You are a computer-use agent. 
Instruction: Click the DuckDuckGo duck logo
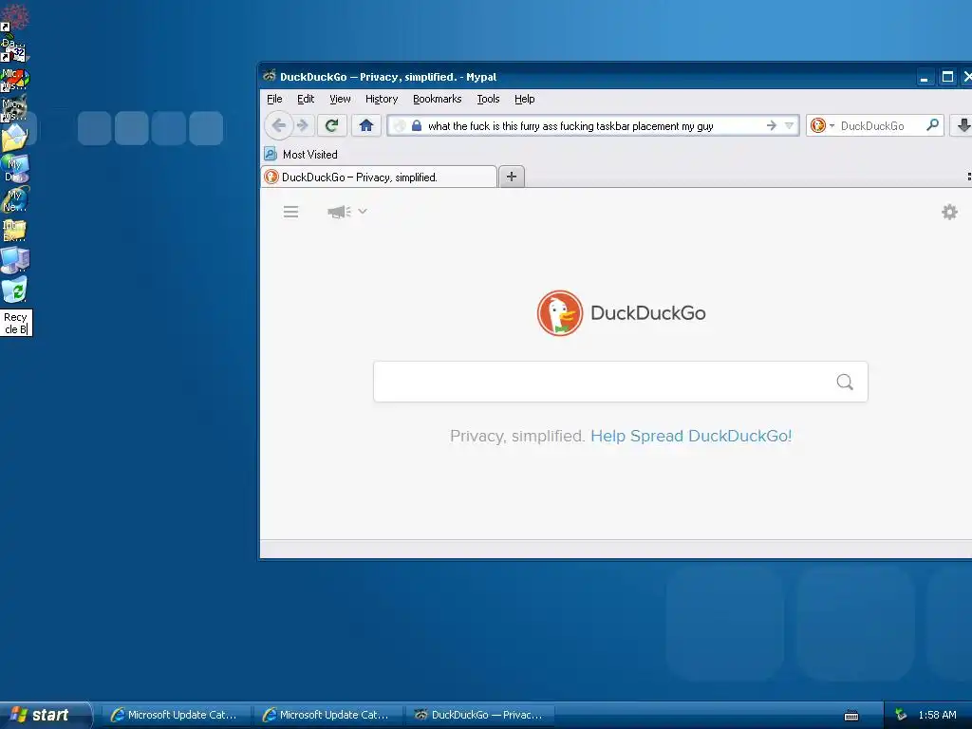pos(560,313)
